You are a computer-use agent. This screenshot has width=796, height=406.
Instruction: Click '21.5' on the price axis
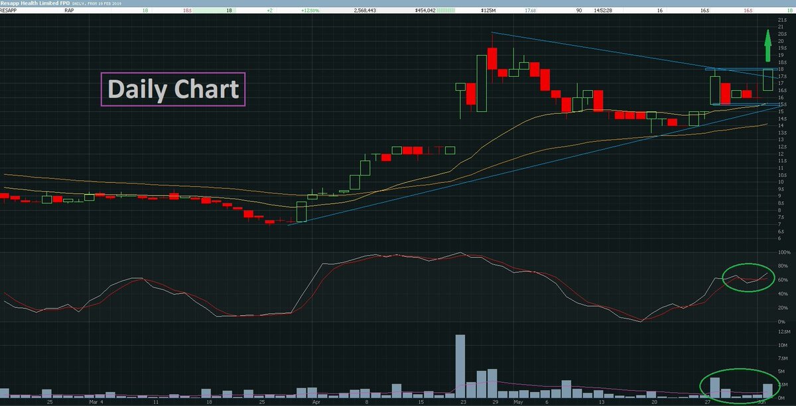pos(782,20)
